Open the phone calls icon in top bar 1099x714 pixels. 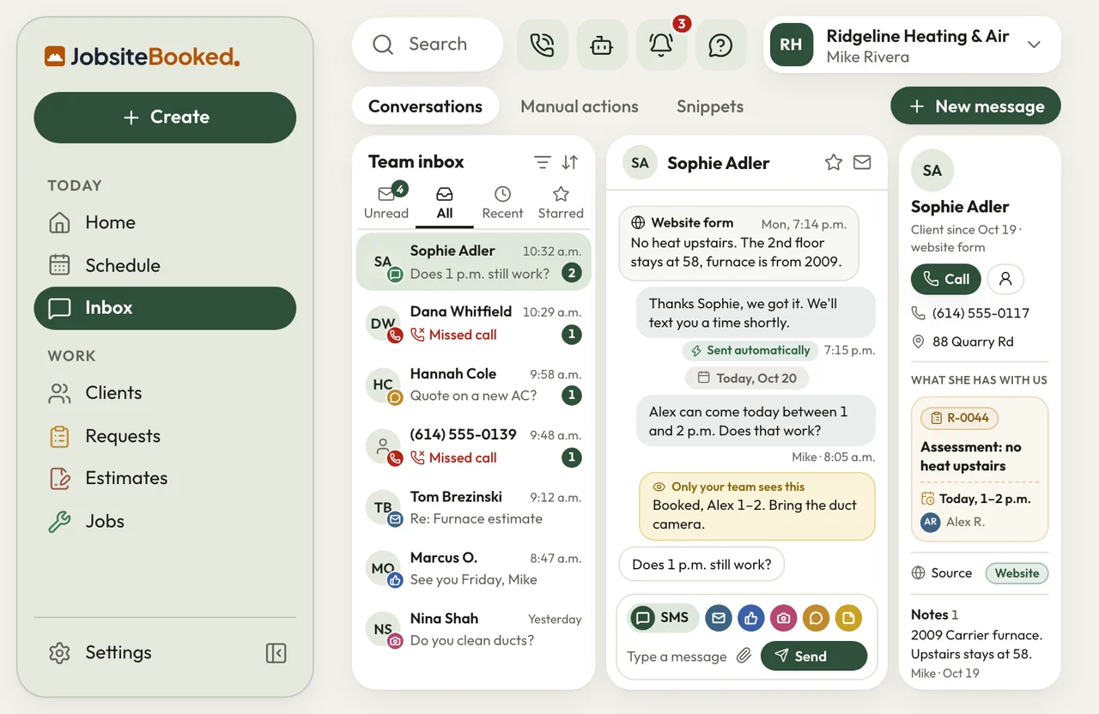point(543,45)
